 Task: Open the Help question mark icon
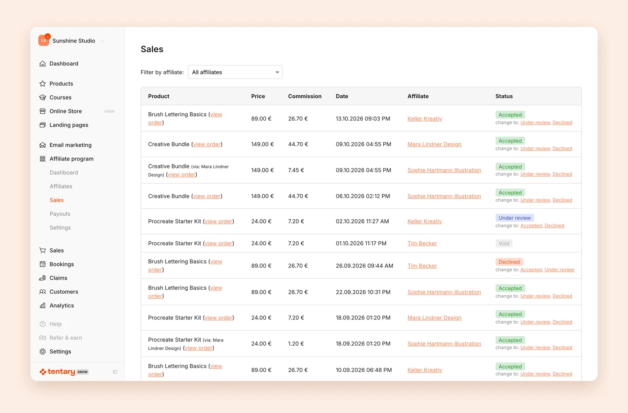click(43, 324)
